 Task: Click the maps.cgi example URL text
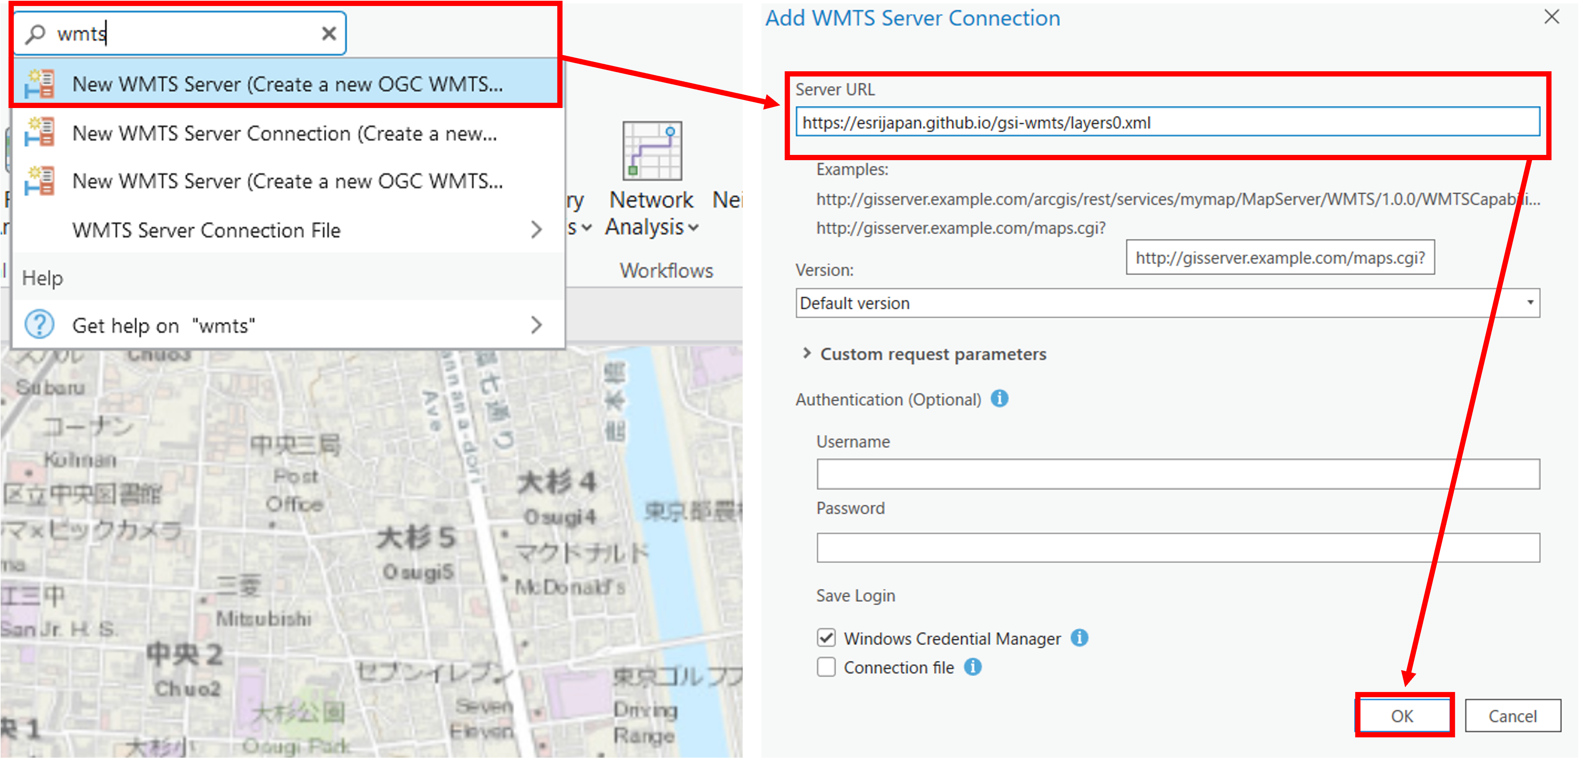tap(960, 228)
